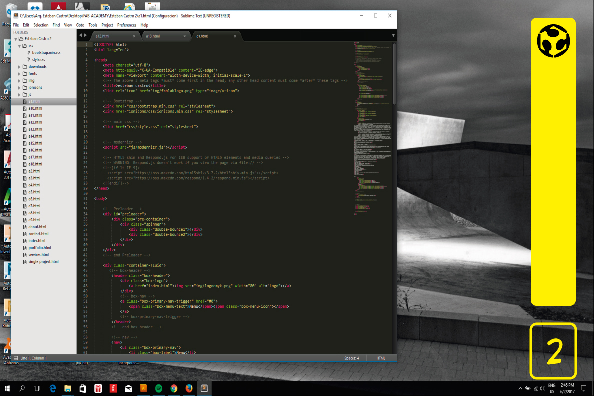Open the Action Center notification icon

(x=584, y=388)
